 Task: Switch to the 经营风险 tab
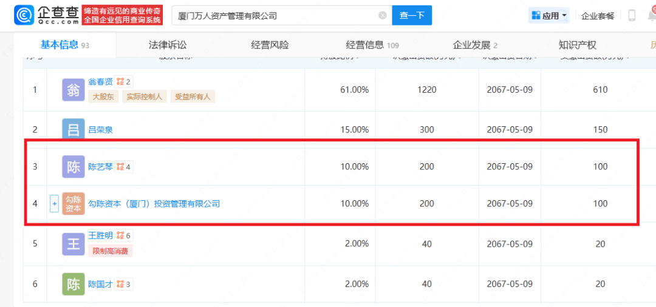pos(270,45)
